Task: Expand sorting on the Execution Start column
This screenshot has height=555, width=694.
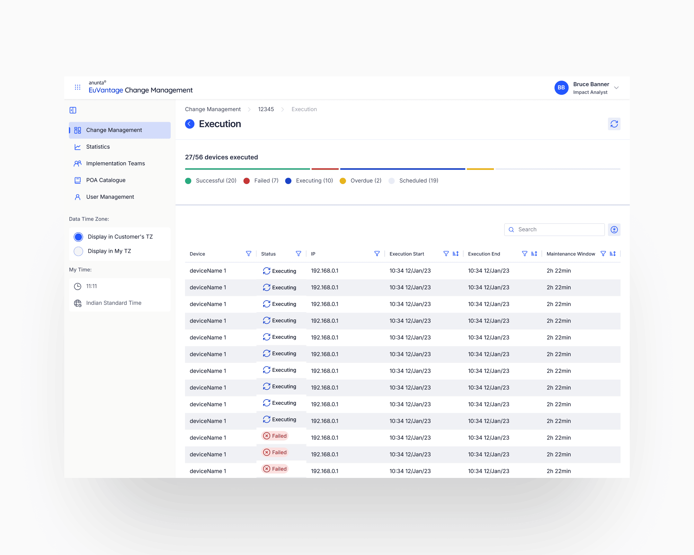Action: 455,253
